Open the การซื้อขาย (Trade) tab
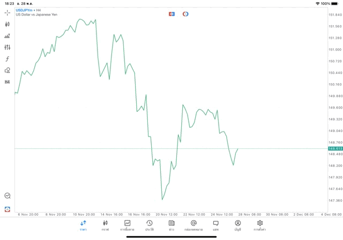The height and width of the screenshot is (240, 343). point(128,226)
